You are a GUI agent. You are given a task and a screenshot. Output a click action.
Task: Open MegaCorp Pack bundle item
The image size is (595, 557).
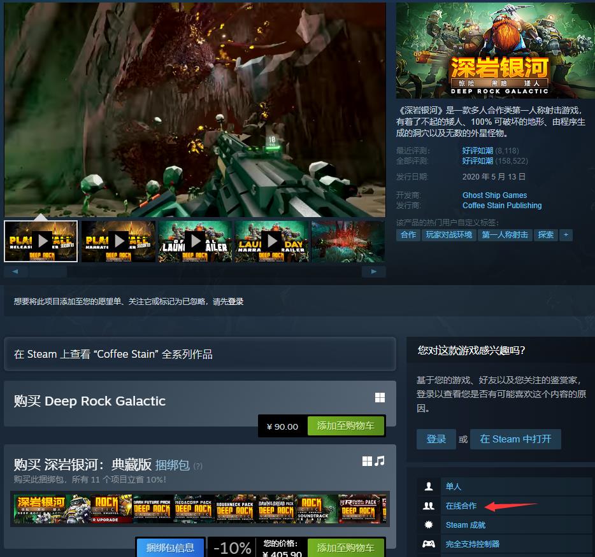[x=194, y=509]
